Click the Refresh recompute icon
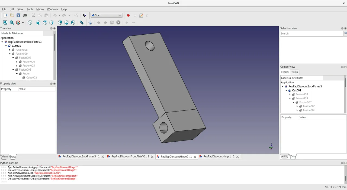Viewport: 347px width, 190px height. tap(76, 15)
